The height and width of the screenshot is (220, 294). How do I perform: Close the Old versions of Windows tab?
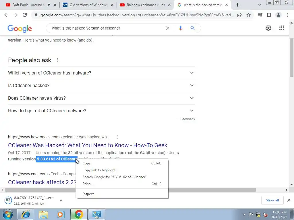112,5
